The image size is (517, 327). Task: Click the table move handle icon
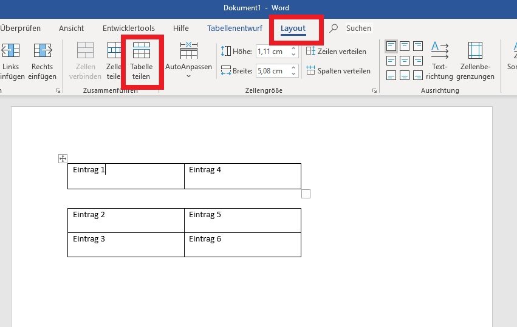pos(63,159)
